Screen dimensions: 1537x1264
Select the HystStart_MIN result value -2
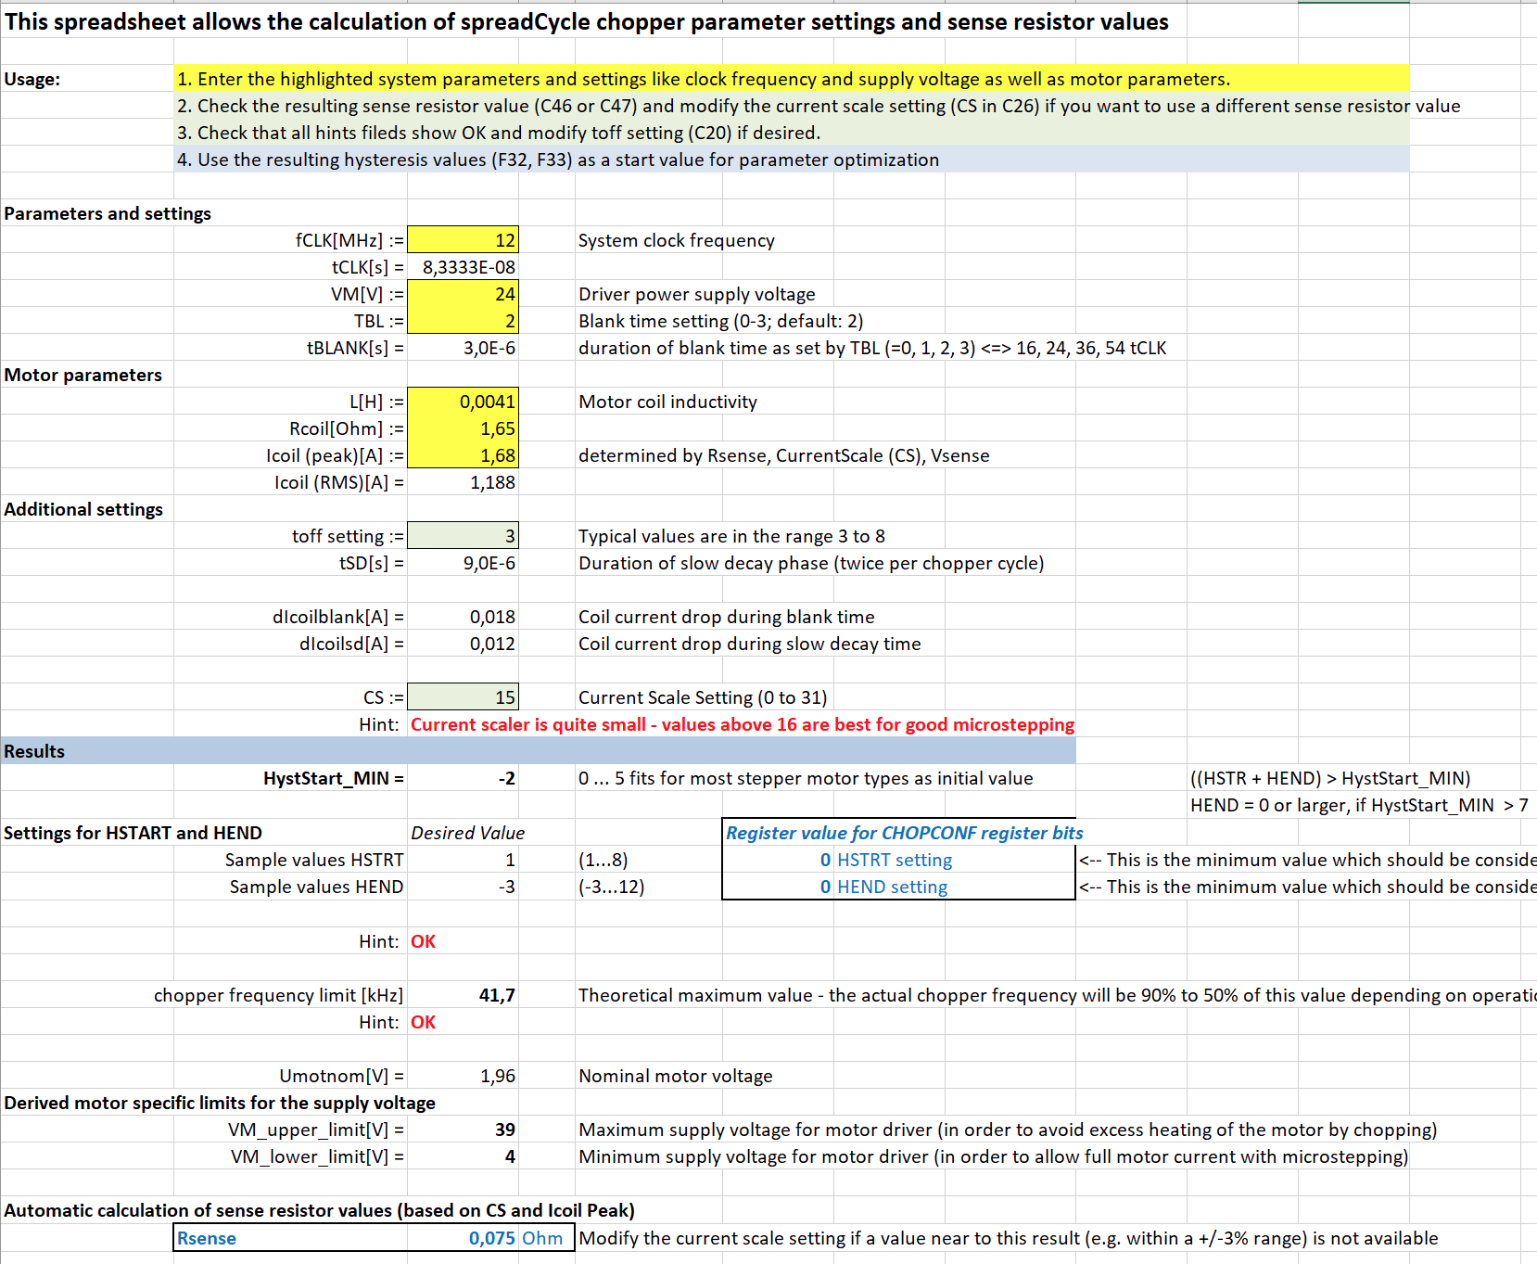463,778
